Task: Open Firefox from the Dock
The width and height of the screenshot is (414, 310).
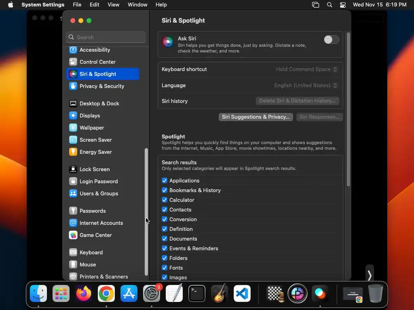Action: [x=84, y=293]
